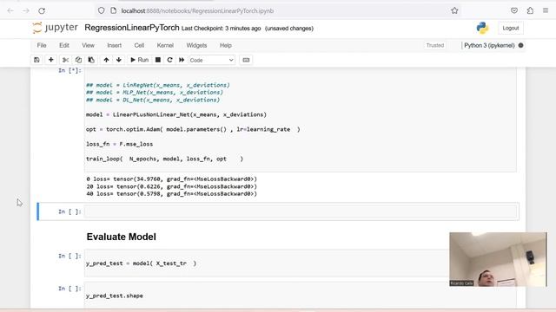Click into the empty selected code cell
This screenshot has width=556, height=312.
(301, 211)
